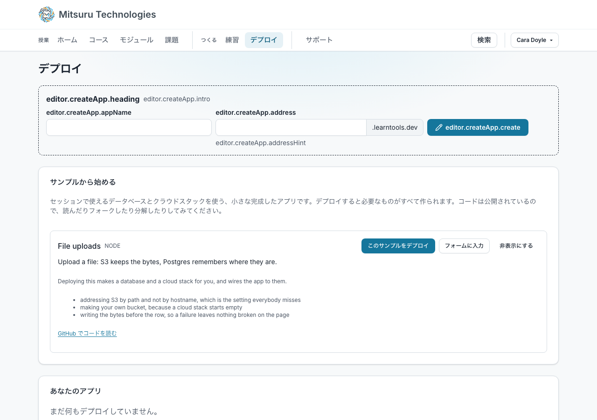The width and height of the screenshot is (597, 420).
Task: Click the .learntools.dev domain suffix
Action: (395, 127)
